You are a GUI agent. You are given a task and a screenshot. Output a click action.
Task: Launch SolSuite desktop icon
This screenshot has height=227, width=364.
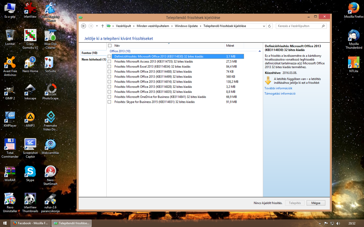[x=51, y=65]
